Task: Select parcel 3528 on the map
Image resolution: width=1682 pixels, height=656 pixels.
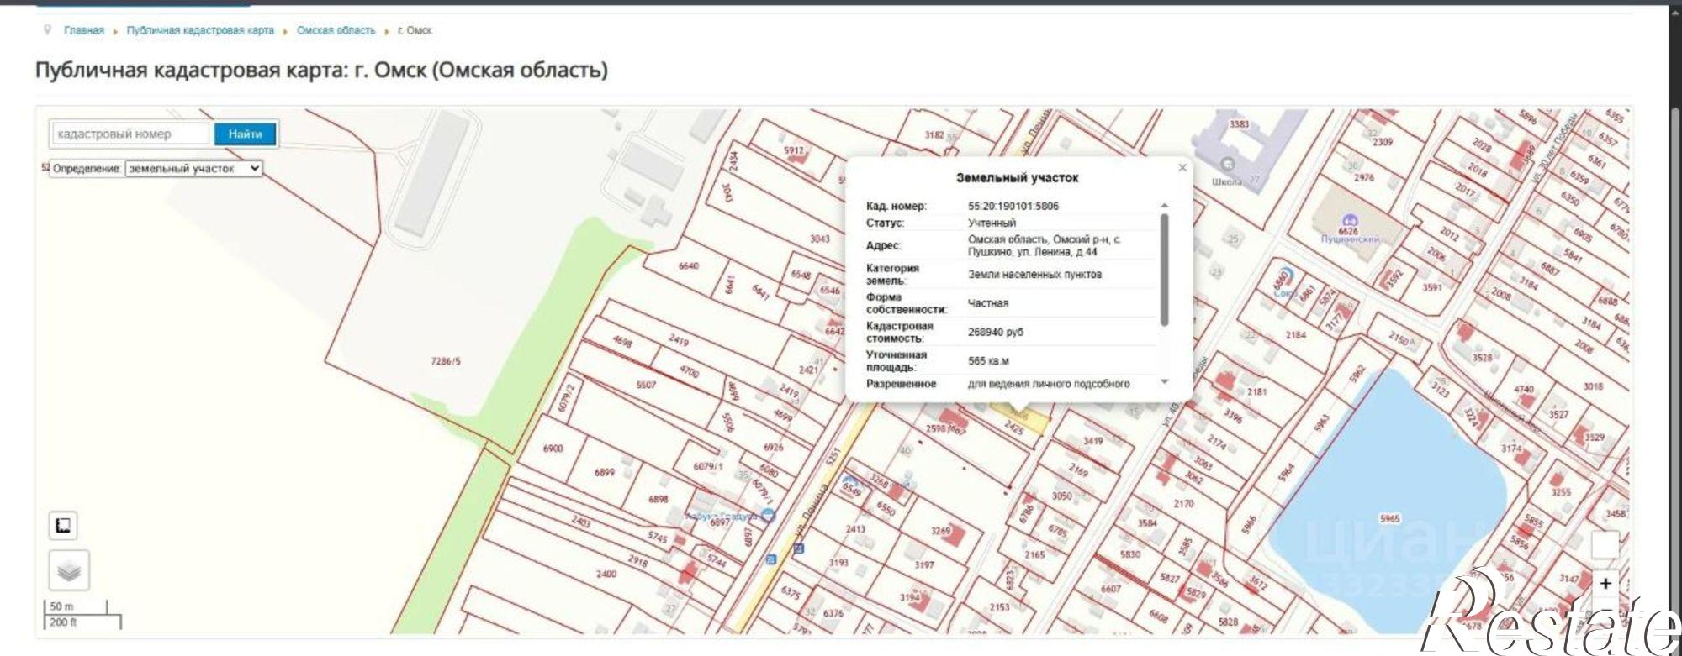Action: coord(1483,358)
